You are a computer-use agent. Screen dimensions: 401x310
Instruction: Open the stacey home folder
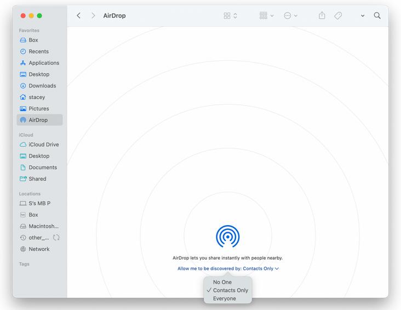pyautogui.click(x=39, y=97)
